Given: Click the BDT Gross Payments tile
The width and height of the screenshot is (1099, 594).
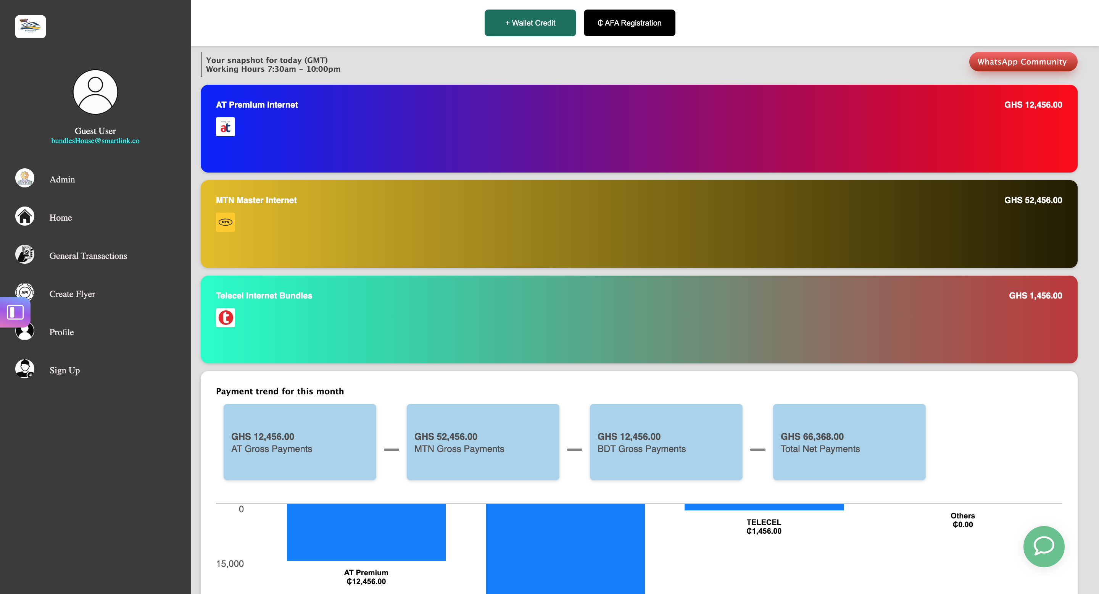Looking at the screenshot, I should (x=666, y=442).
